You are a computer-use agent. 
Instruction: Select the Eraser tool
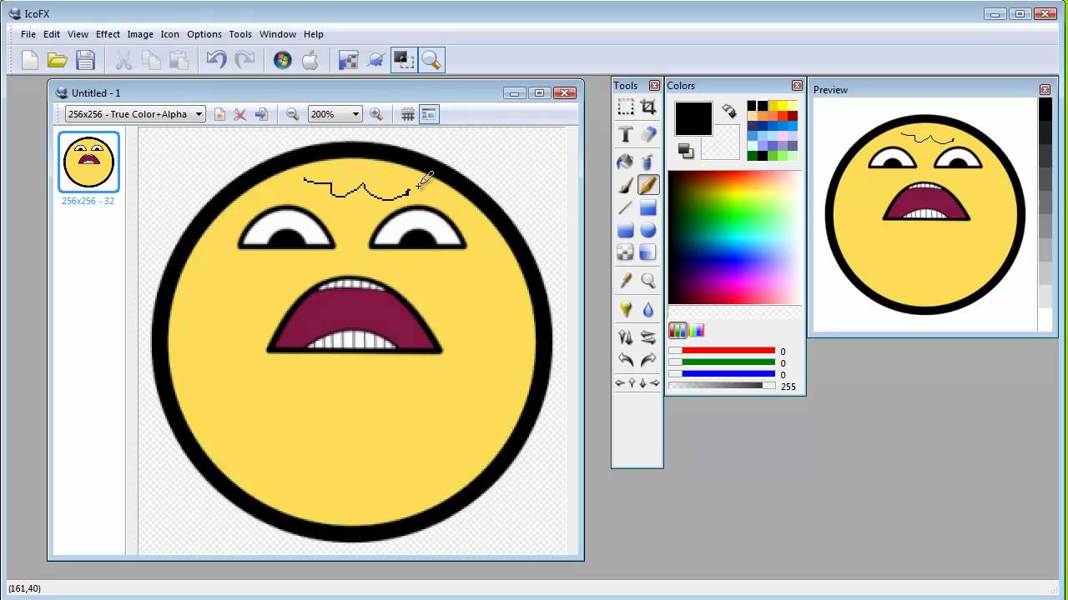(x=648, y=134)
